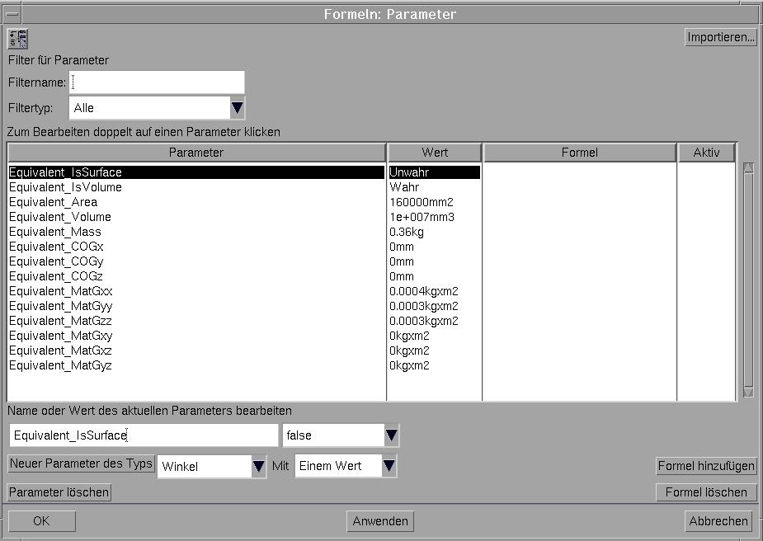Click the Wert column header
This screenshot has height=541, width=763.
pos(435,153)
